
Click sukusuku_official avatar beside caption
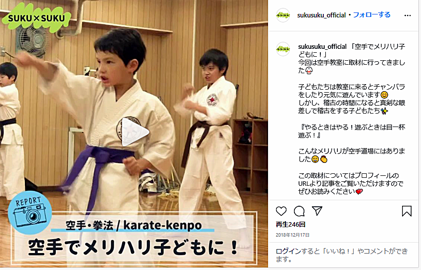283,49
